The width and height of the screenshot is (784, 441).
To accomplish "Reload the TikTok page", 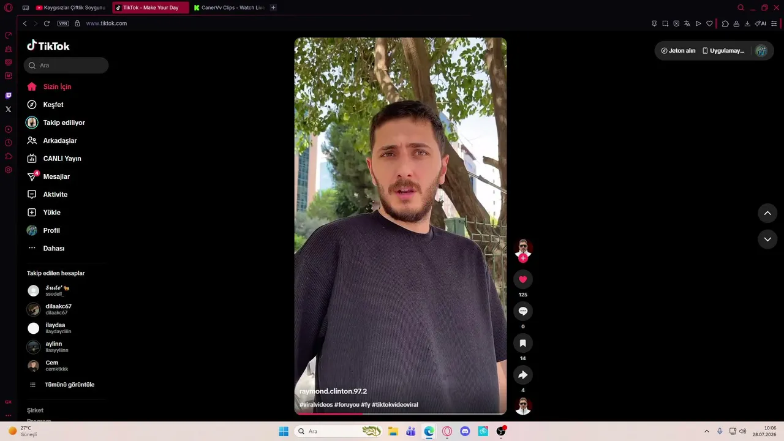I will click(47, 23).
